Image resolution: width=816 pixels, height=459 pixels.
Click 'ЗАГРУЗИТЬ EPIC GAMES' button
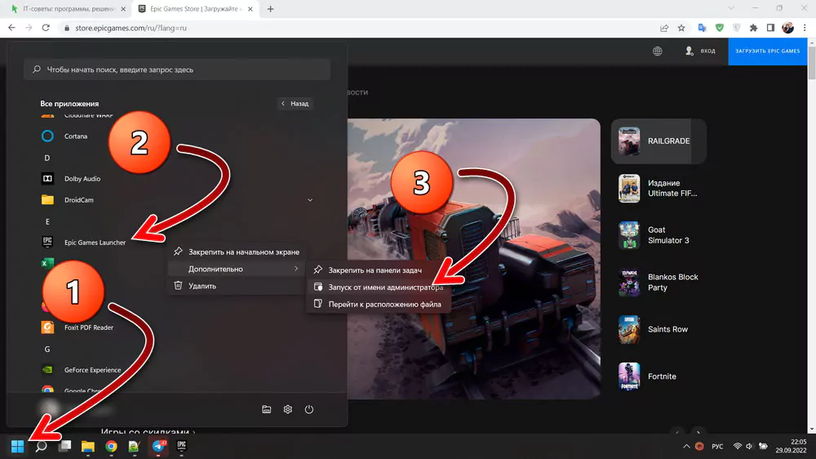[x=768, y=51]
